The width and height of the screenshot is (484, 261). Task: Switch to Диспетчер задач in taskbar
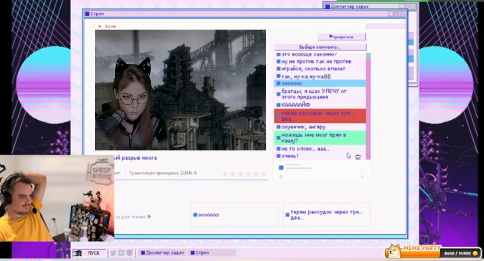point(162,253)
